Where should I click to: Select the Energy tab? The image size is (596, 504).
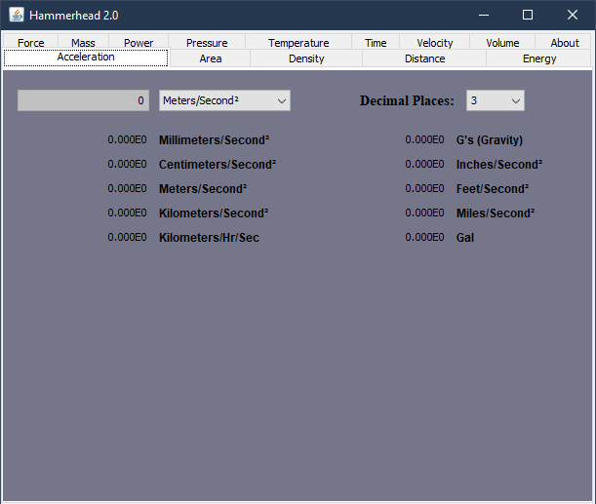(x=539, y=58)
